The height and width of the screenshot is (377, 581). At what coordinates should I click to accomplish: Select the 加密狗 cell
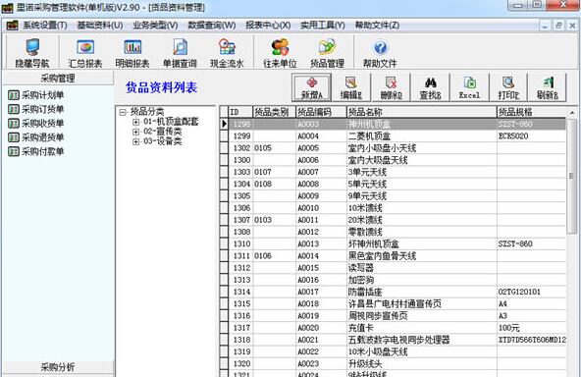(422, 280)
